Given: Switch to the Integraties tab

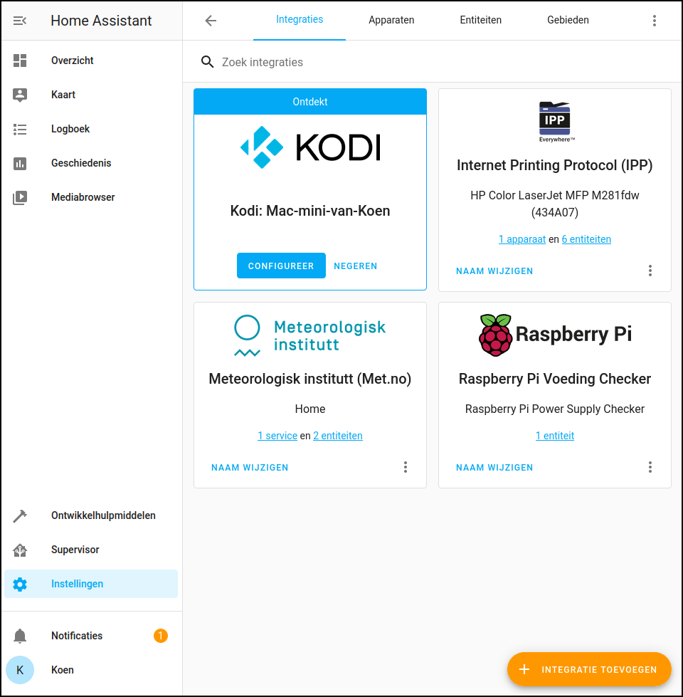Looking at the screenshot, I should click(x=300, y=20).
